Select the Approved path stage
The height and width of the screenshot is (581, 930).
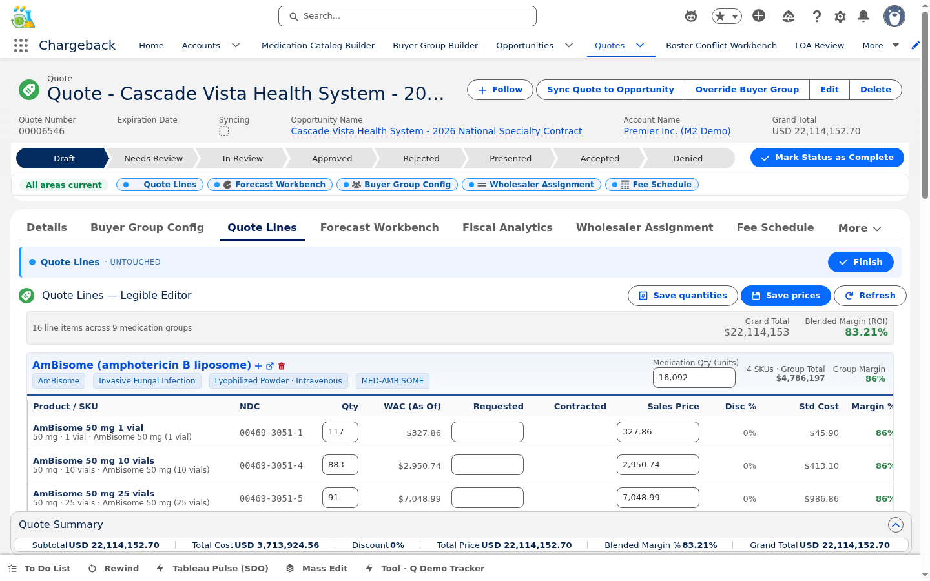click(332, 158)
